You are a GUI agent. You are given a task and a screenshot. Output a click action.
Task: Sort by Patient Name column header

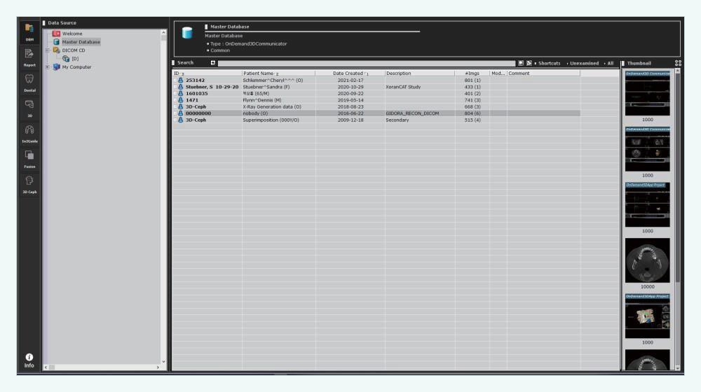tap(278, 73)
